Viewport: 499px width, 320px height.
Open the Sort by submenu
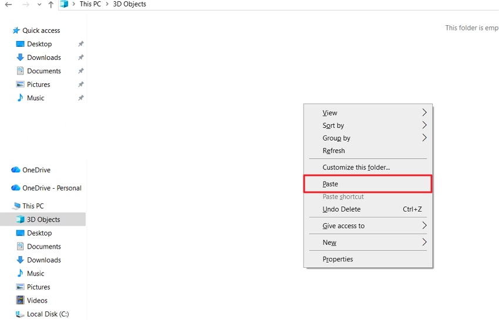tap(368, 125)
